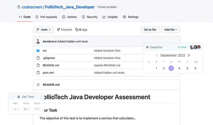Click the src folder icon
The height and width of the screenshot is (125, 213).
click(x=38, y=51)
